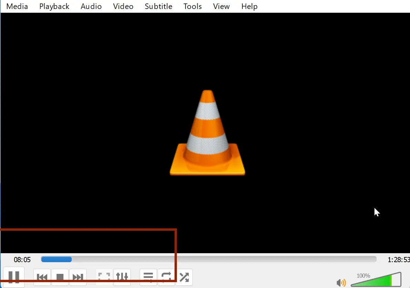Click total duration 1:28:53 label

tap(399, 259)
